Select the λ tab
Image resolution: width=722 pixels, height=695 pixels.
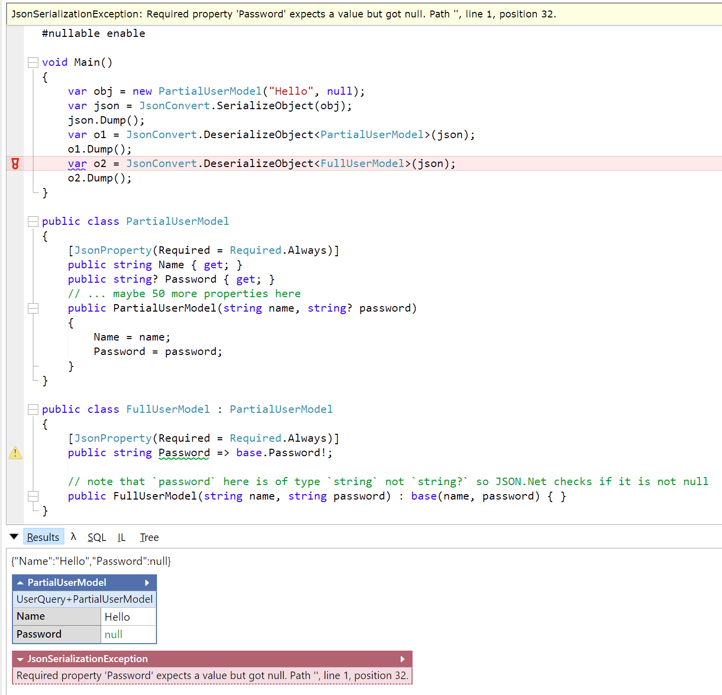coord(73,537)
